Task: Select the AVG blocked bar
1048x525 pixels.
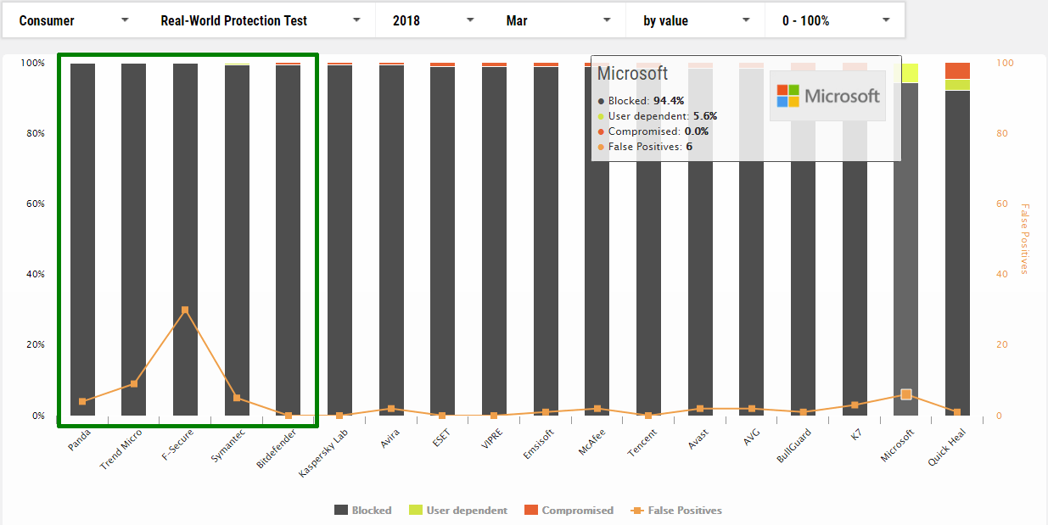Action: 751,242
